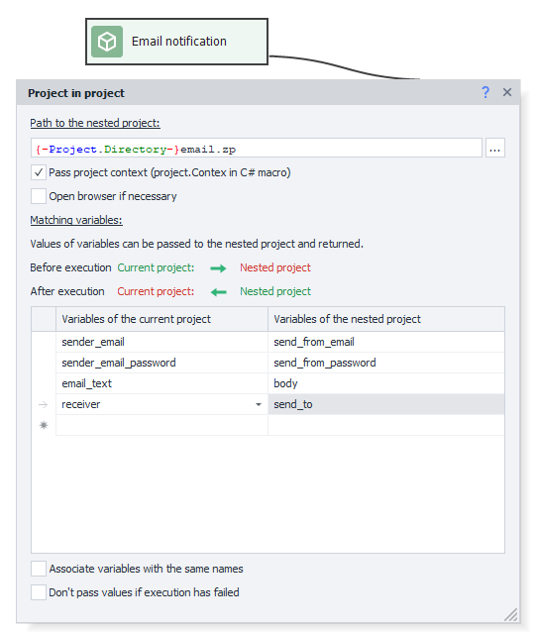Select the email_text variable cell
Image resolution: width=537 pixels, height=632 pixels.
[x=161, y=383]
